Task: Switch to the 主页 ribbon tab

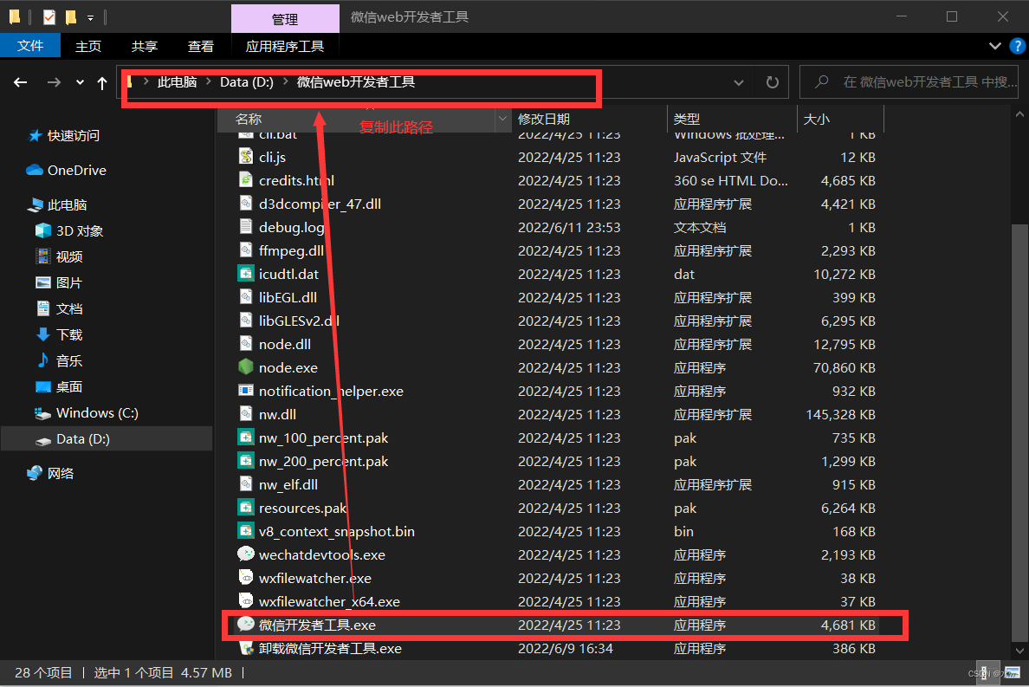Action: click(88, 46)
